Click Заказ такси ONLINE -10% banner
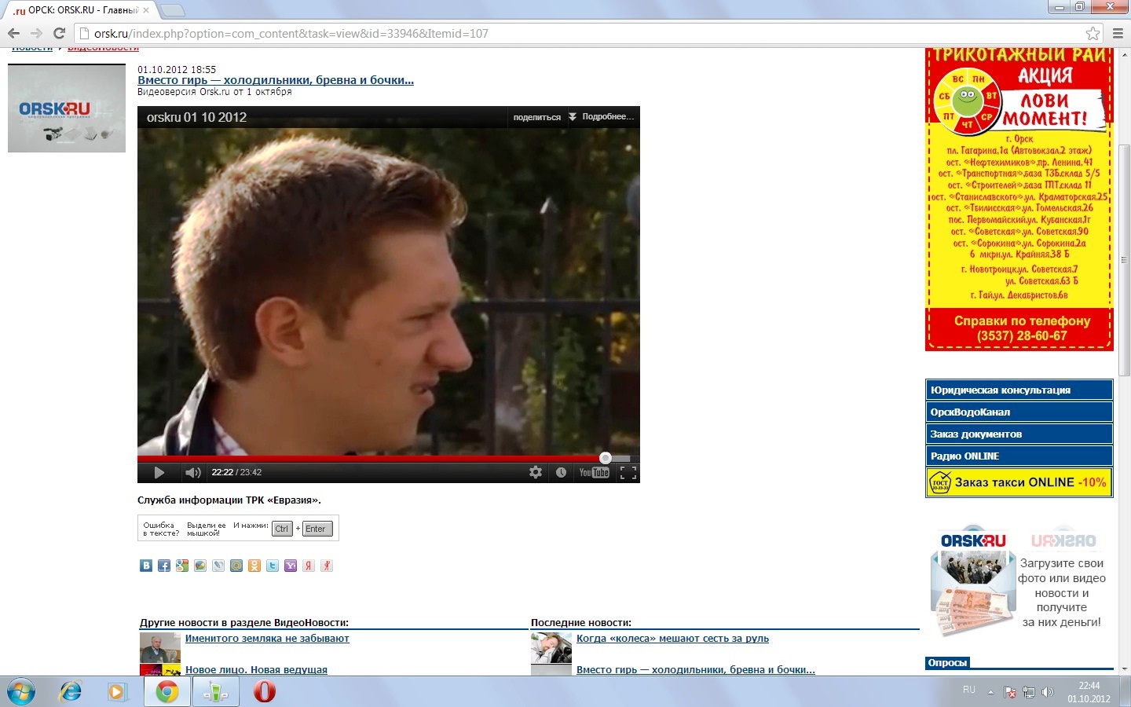The width and height of the screenshot is (1131, 707). coord(1019,482)
